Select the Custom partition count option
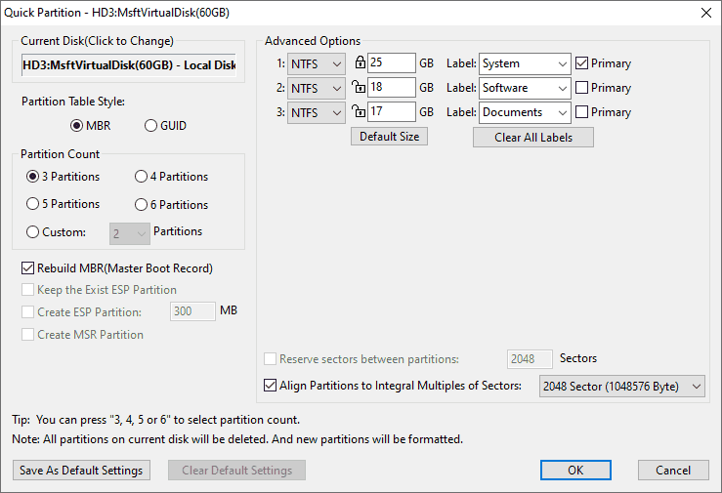This screenshot has height=493, width=722. click(x=34, y=232)
